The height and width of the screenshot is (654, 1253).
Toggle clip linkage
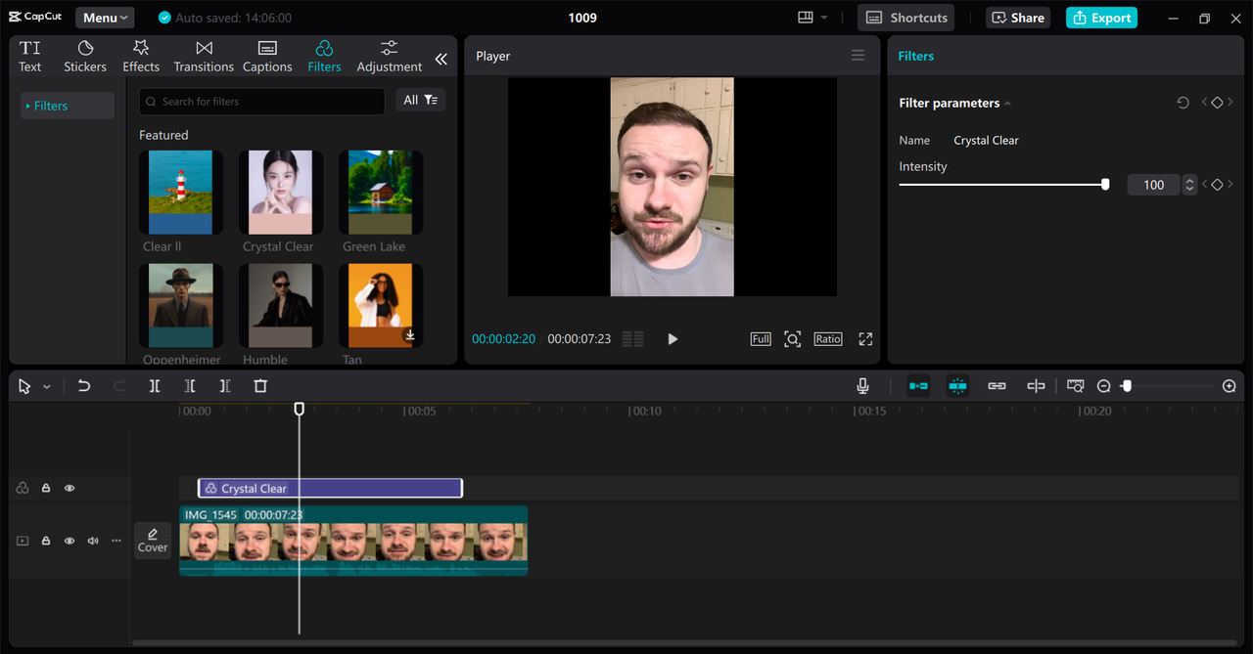(997, 386)
